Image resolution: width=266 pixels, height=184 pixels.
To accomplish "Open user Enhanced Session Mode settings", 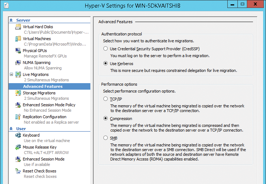I will [44, 159].
